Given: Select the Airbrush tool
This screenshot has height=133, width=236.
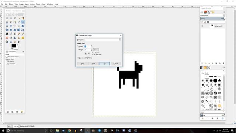Looking at the screenshot, I should pos(11,38).
